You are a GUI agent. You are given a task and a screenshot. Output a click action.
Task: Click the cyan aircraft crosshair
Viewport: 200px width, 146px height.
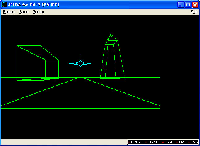click(80, 63)
